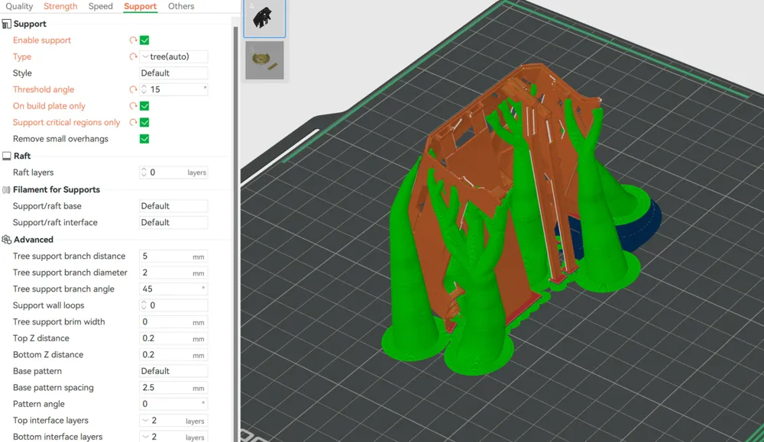
Task: Select the Speed tab
Action: point(100,6)
